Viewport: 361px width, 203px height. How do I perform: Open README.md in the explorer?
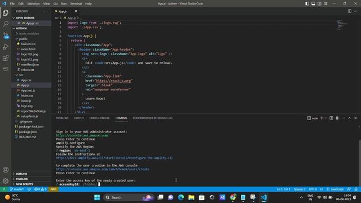[28, 137]
